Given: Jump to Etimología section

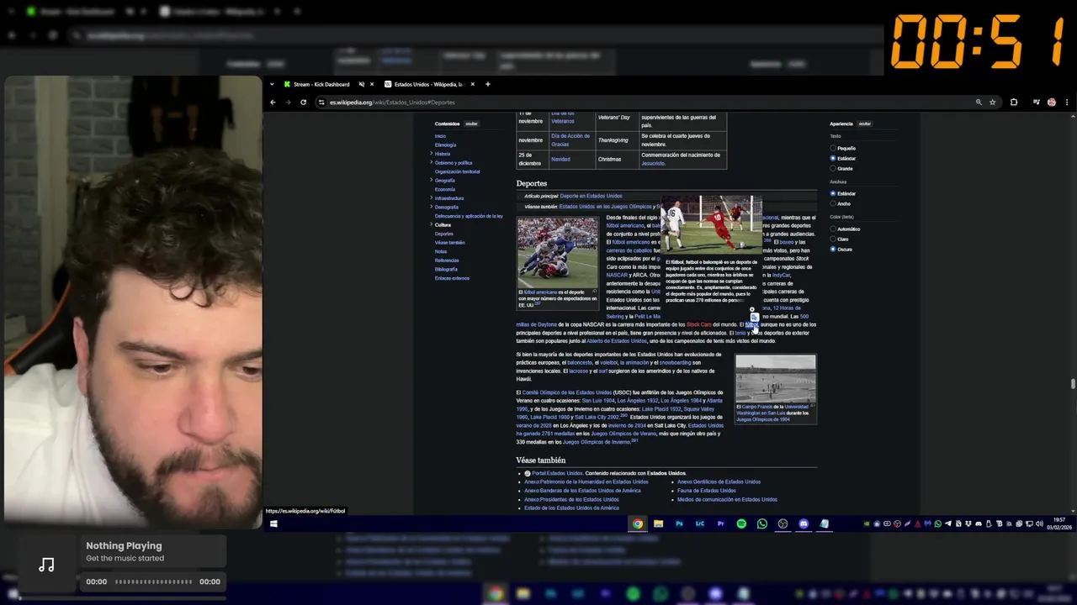Looking at the screenshot, I should [445, 145].
